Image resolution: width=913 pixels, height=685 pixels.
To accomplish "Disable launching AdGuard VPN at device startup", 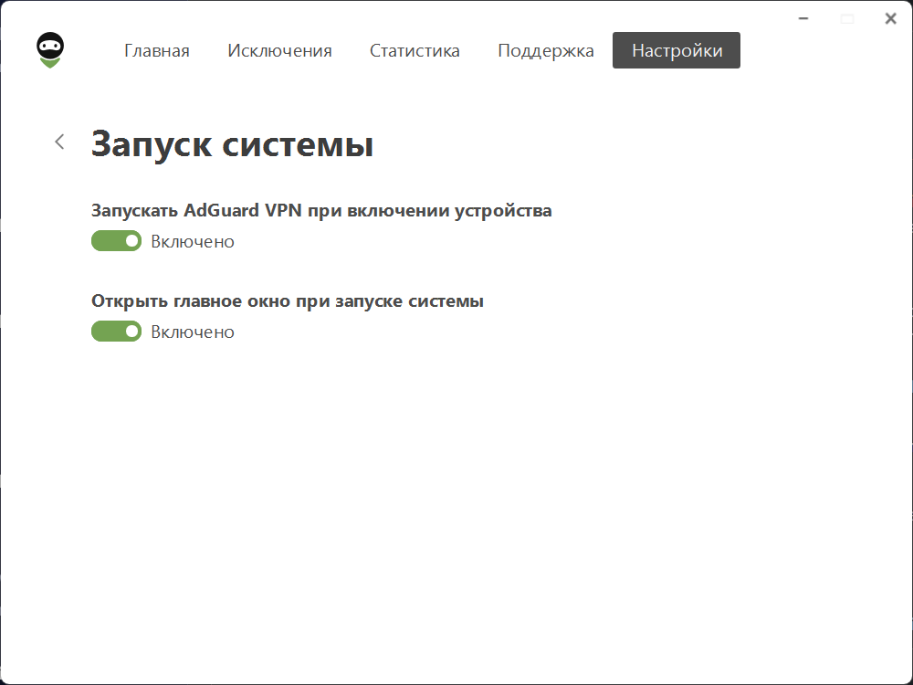I will tap(116, 241).
